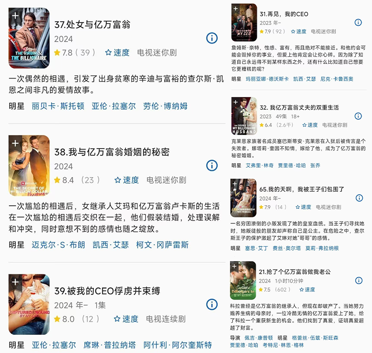Open info icon for 我亿万富翁丈夫的双重生活
This screenshot has width=372, height=353.
pos(358,116)
